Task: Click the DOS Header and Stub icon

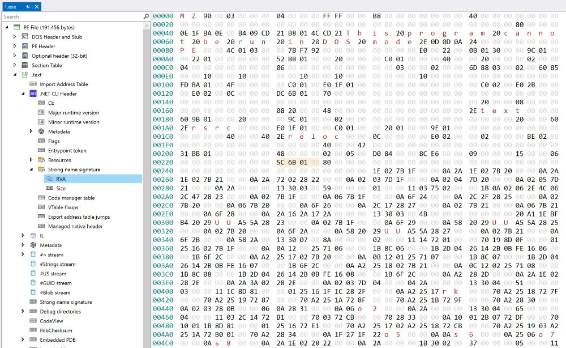Action: pos(25,36)
